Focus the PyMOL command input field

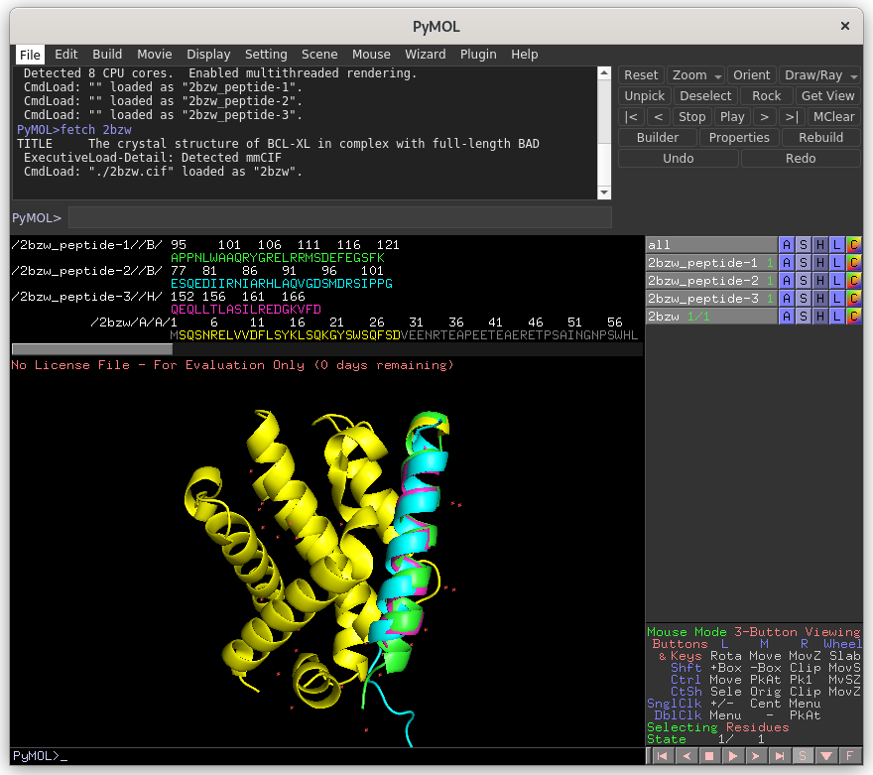(339, 217)
